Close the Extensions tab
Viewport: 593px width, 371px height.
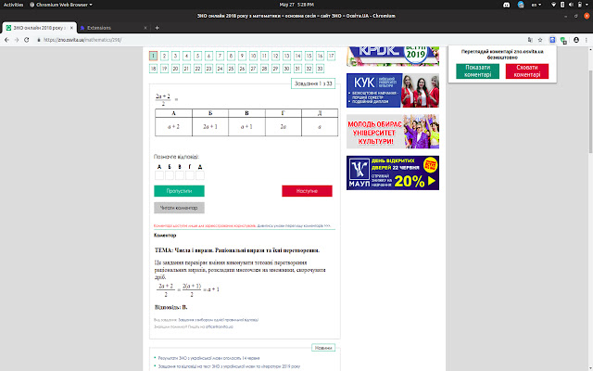145,28
